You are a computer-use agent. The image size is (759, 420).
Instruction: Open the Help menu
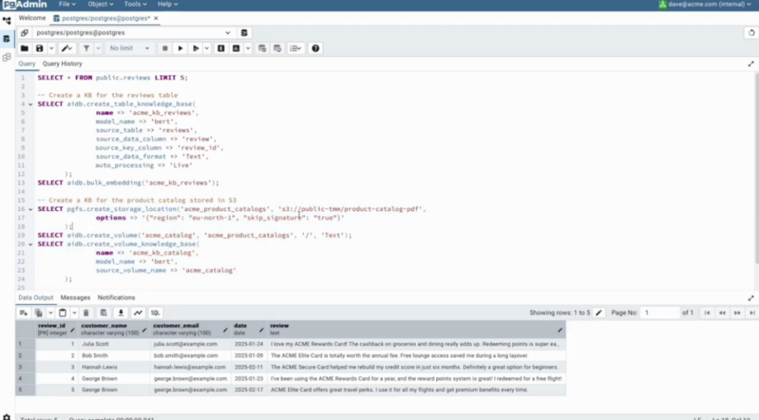pos(167,4)
